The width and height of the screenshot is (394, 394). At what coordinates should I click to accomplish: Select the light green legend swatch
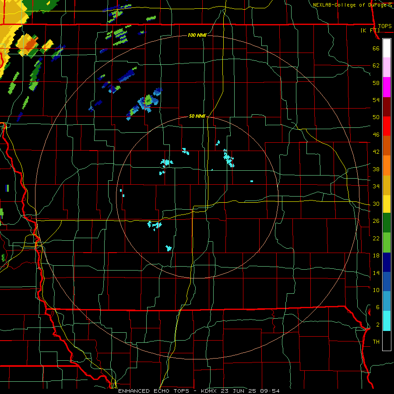click(x=387, y=243)
